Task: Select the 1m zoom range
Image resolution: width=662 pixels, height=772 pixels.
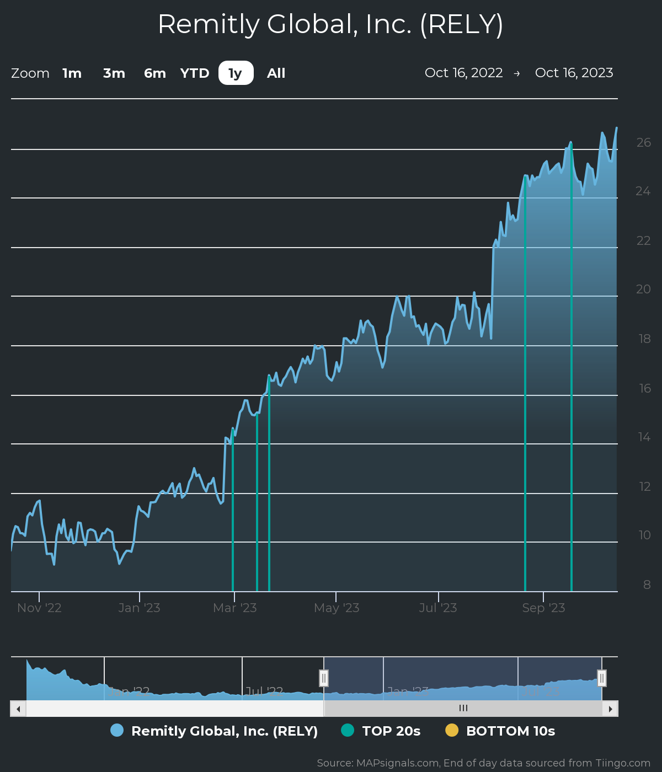Action: (72, 73)
